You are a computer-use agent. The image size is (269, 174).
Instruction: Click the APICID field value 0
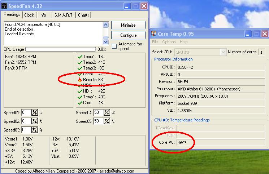pos(221,75)
